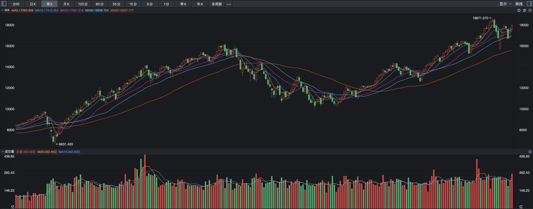Image resolution: width=533 pixels, height=209 pixels.
Task: Zoom in chart with plus icon
Action: coord(519,10)
